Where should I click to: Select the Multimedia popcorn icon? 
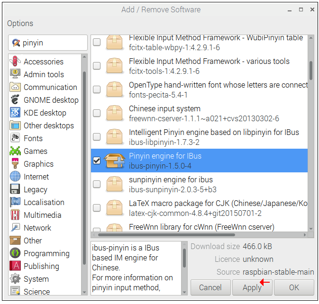[x=15, y=215]
